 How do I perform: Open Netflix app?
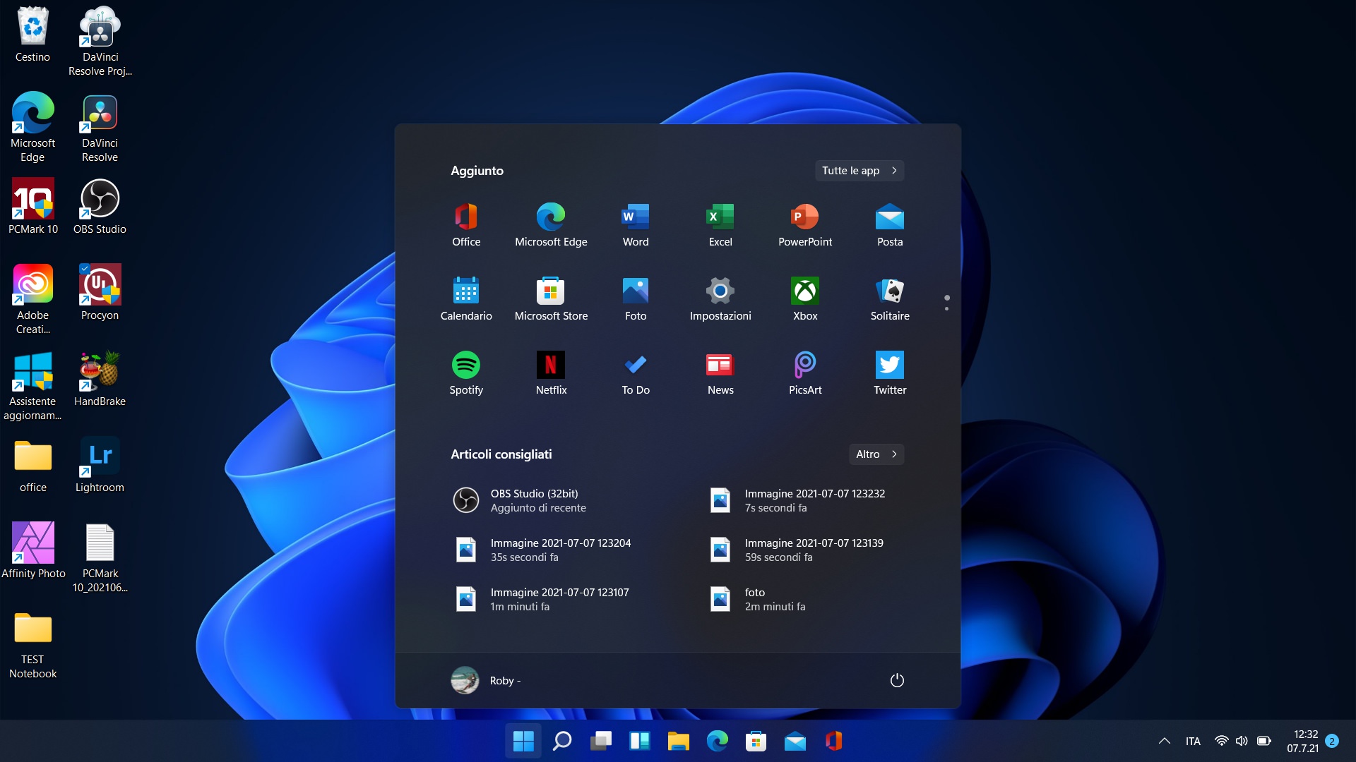pos(551,373)
